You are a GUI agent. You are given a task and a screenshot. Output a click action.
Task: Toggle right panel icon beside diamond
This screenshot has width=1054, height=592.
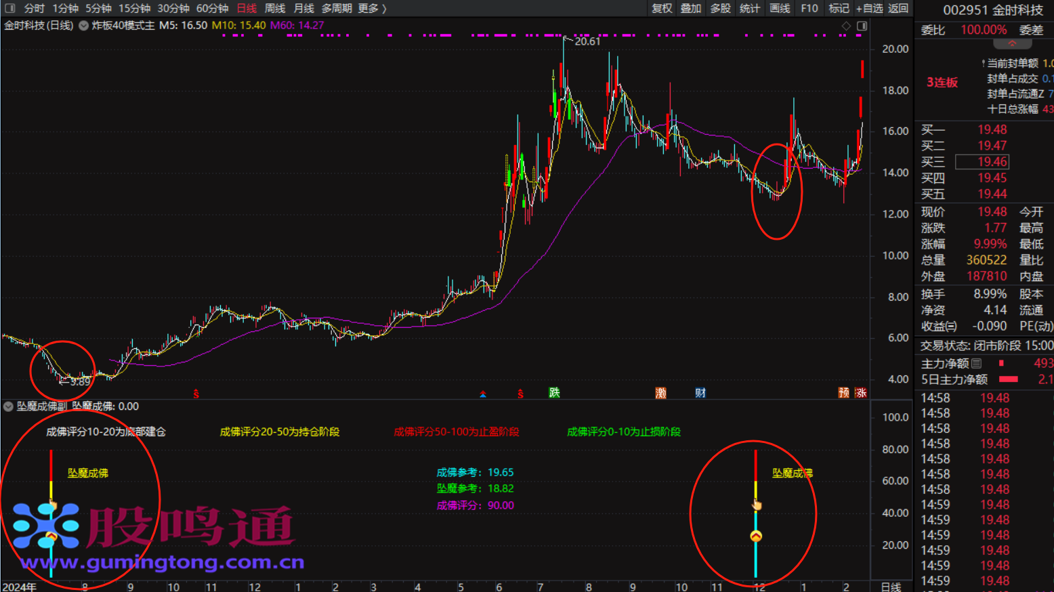pyautogui.click(x=862, y=26)
